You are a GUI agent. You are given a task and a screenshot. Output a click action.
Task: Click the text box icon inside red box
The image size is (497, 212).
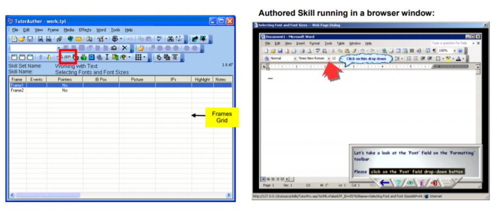(67, 58)
